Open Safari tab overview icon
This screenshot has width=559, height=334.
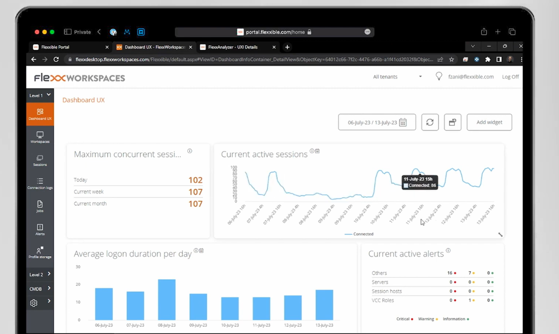coord(512,32)
